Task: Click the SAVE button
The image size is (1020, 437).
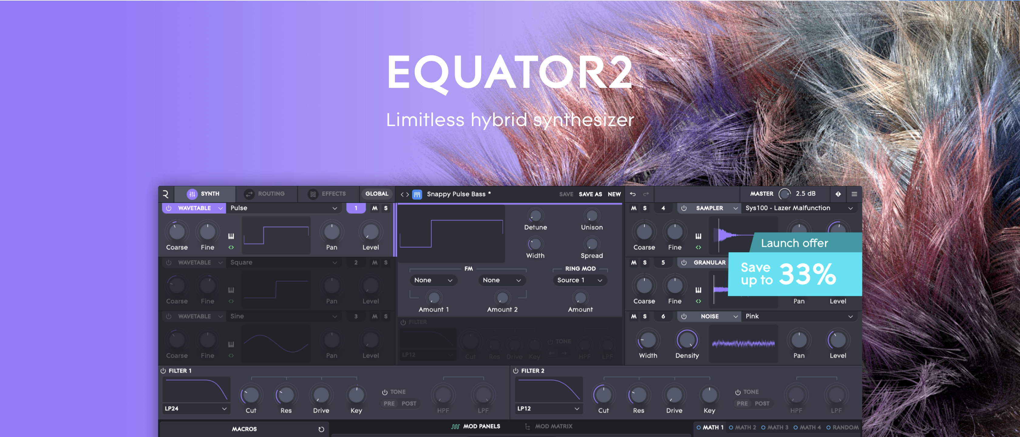Action: (x=566, y=194)
